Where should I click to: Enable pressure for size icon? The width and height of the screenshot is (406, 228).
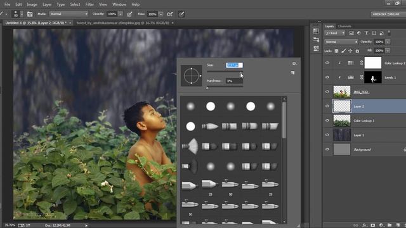181,14
